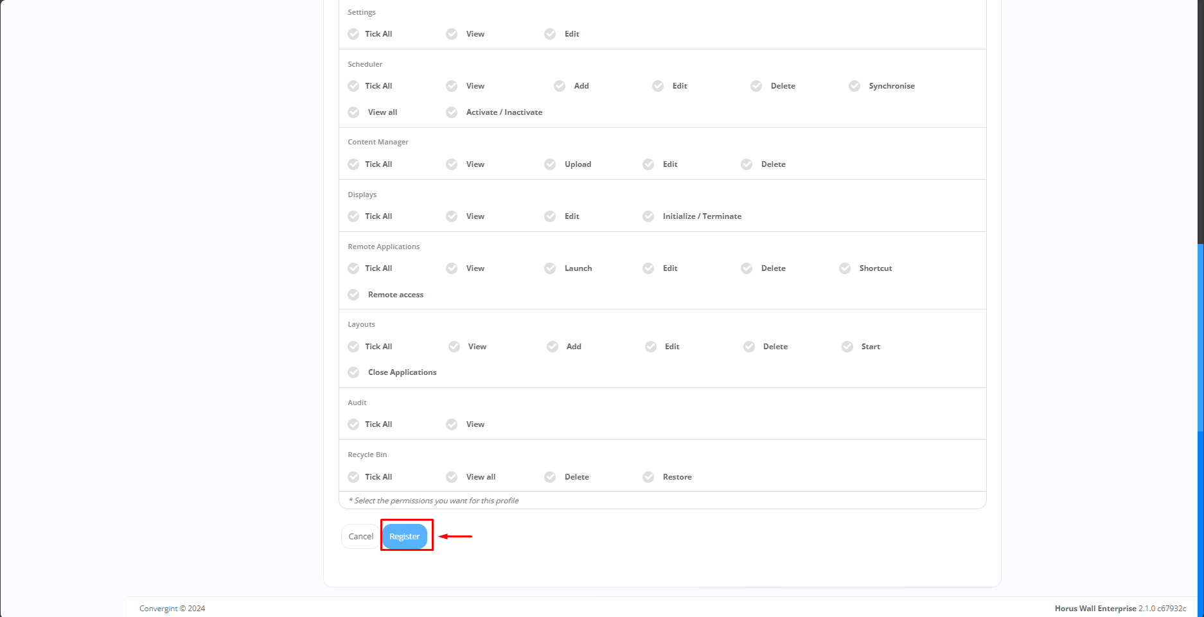Tick All permissions under Settings
Viewport: 1204px width, 617px height.
[x=353, y=34]
